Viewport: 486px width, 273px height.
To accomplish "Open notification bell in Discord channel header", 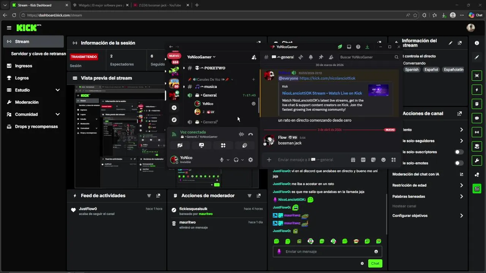I will (x=311, y=57).
